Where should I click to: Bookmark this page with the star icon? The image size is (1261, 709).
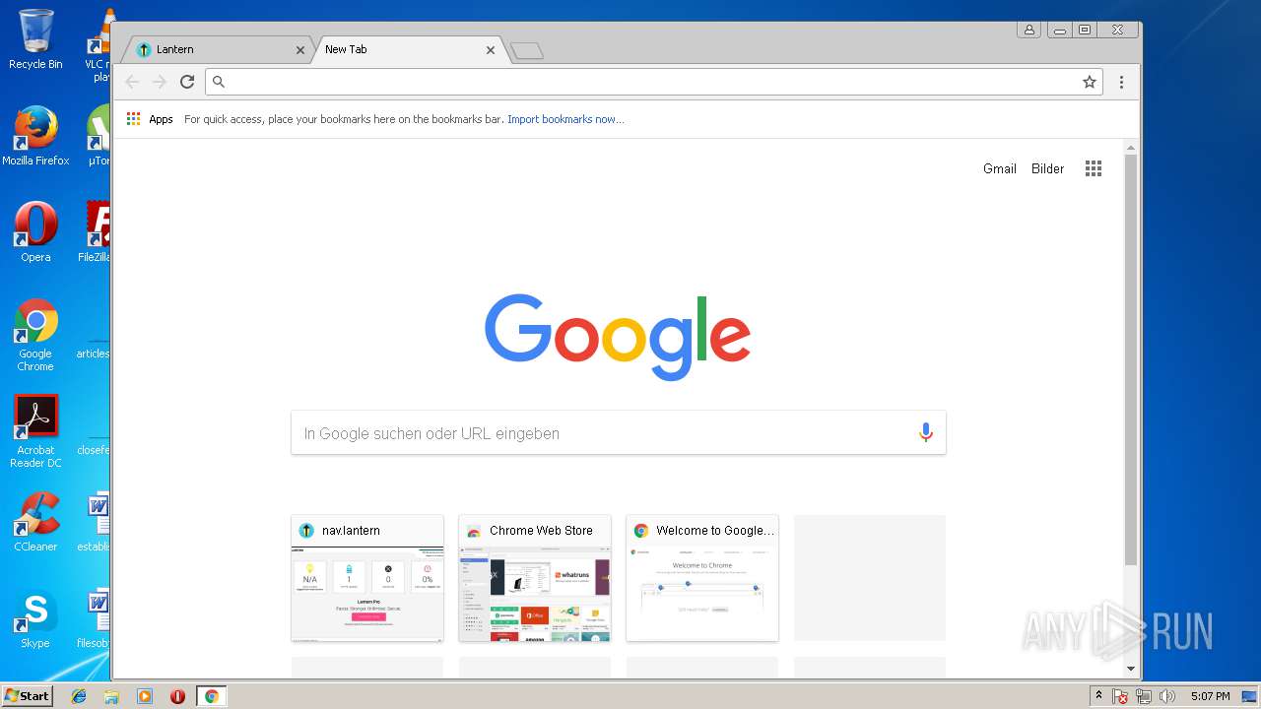pyautogui.click(x=1090, y=82)
